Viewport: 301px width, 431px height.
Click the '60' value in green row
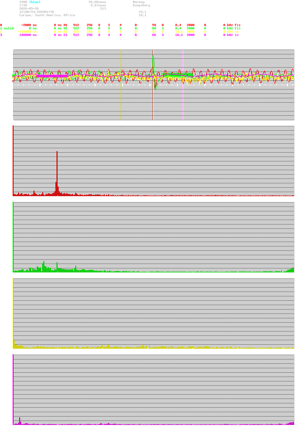pos(154,28)
